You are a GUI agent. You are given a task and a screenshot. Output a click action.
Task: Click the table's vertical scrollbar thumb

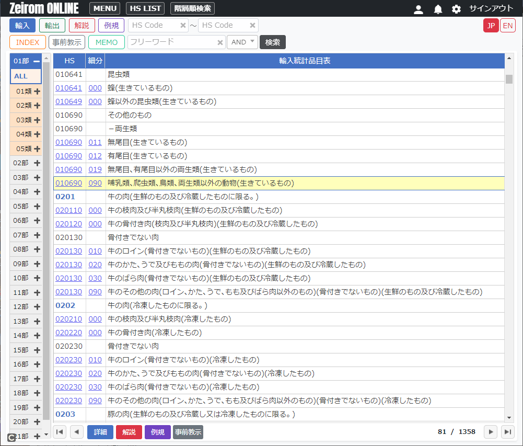pyautogui.click(x=509, y=79)
